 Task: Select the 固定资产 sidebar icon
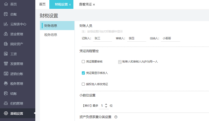[x=6, y=44]
